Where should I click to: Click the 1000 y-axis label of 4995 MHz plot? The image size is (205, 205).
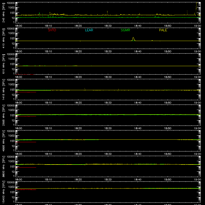[x=12, y=136]
